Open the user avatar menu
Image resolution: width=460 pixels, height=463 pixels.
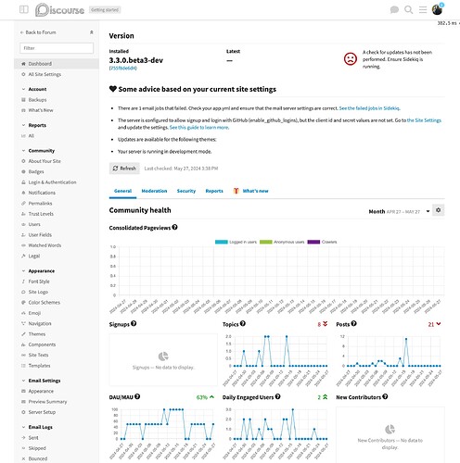pos(437,9)
